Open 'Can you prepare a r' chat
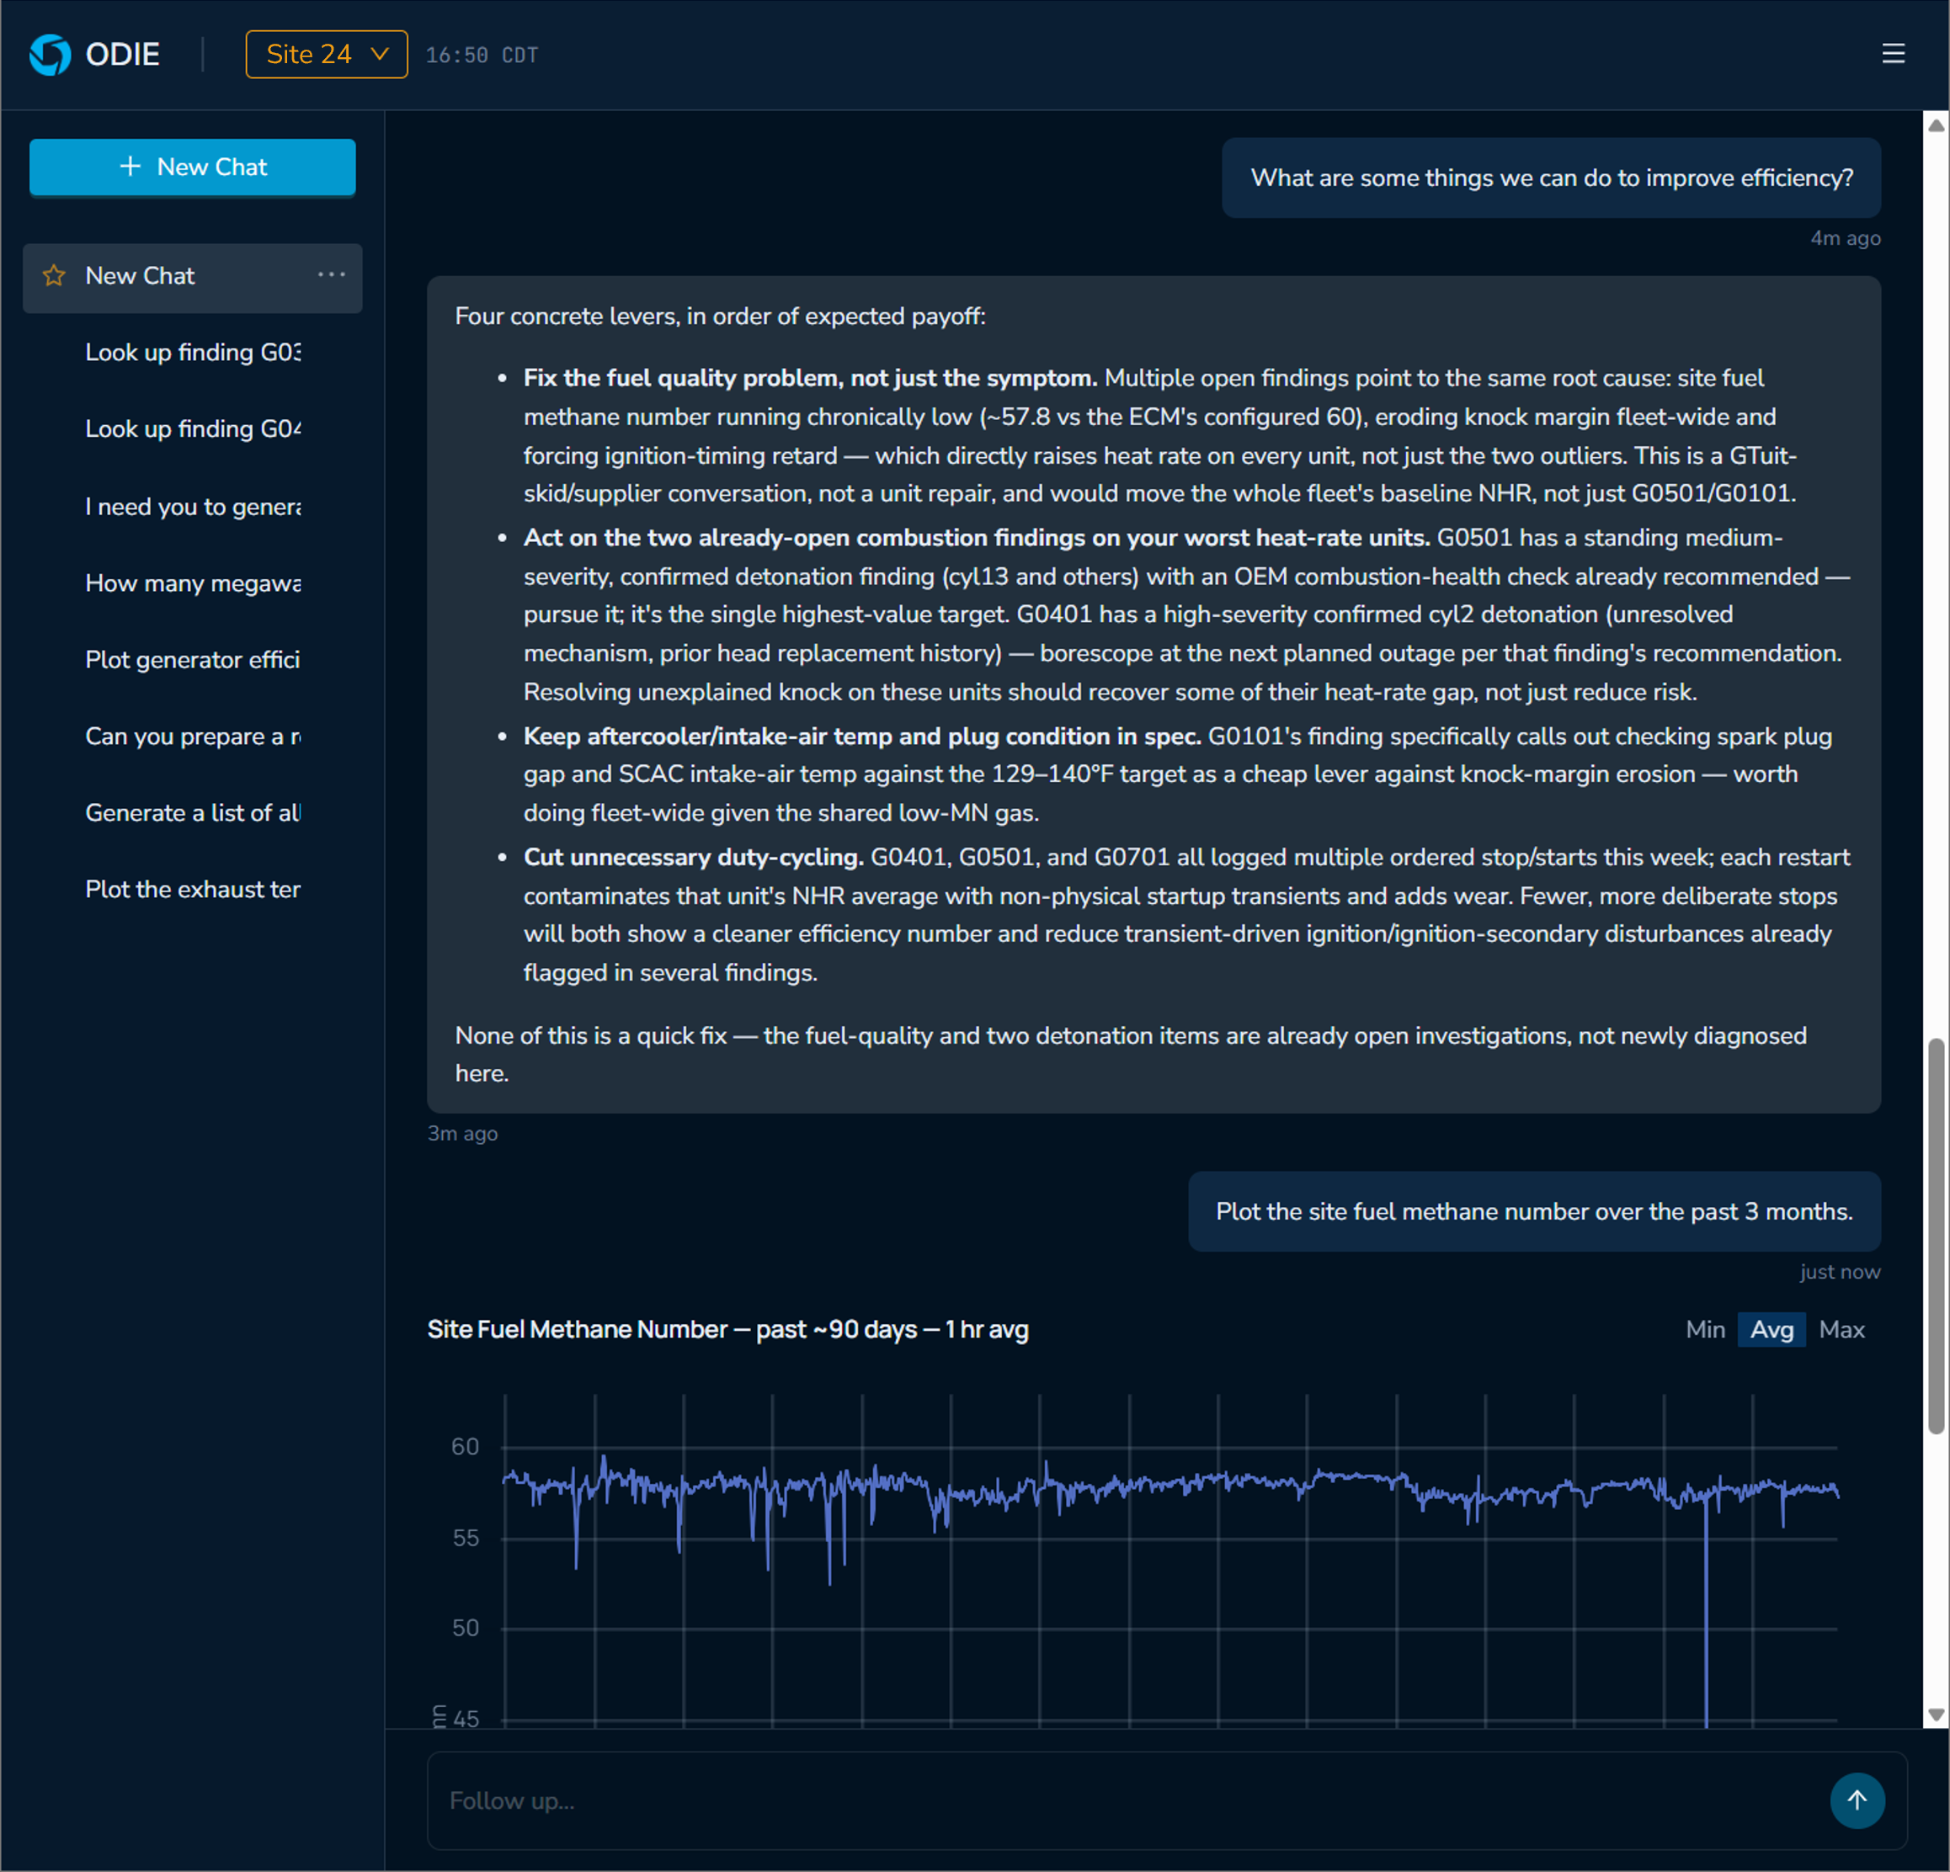 (x=193, y=736)
